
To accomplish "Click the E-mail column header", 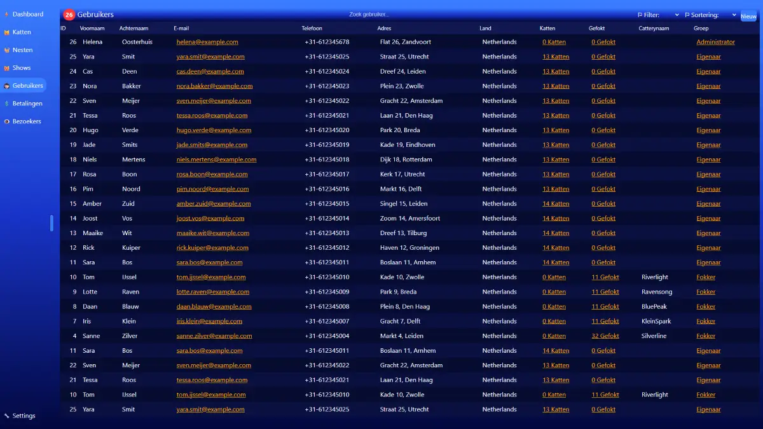I will pos(181,28).
